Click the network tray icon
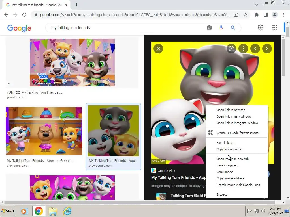This screenshot has width=290, height=217. pyautogui.click(x=256, y=211)
